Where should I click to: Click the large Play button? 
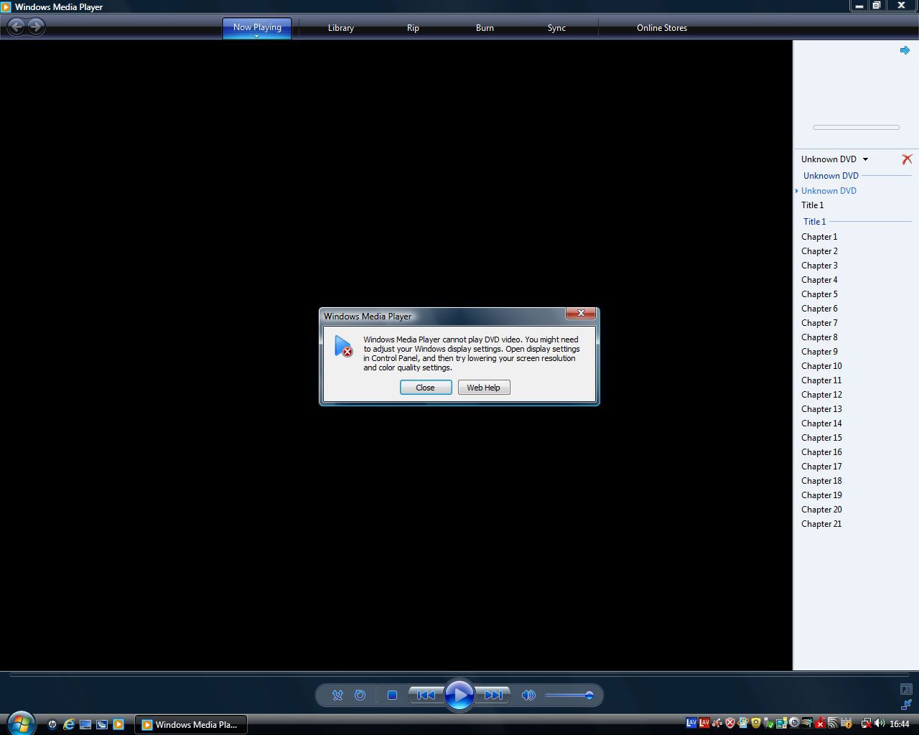(x=459, y=695)
